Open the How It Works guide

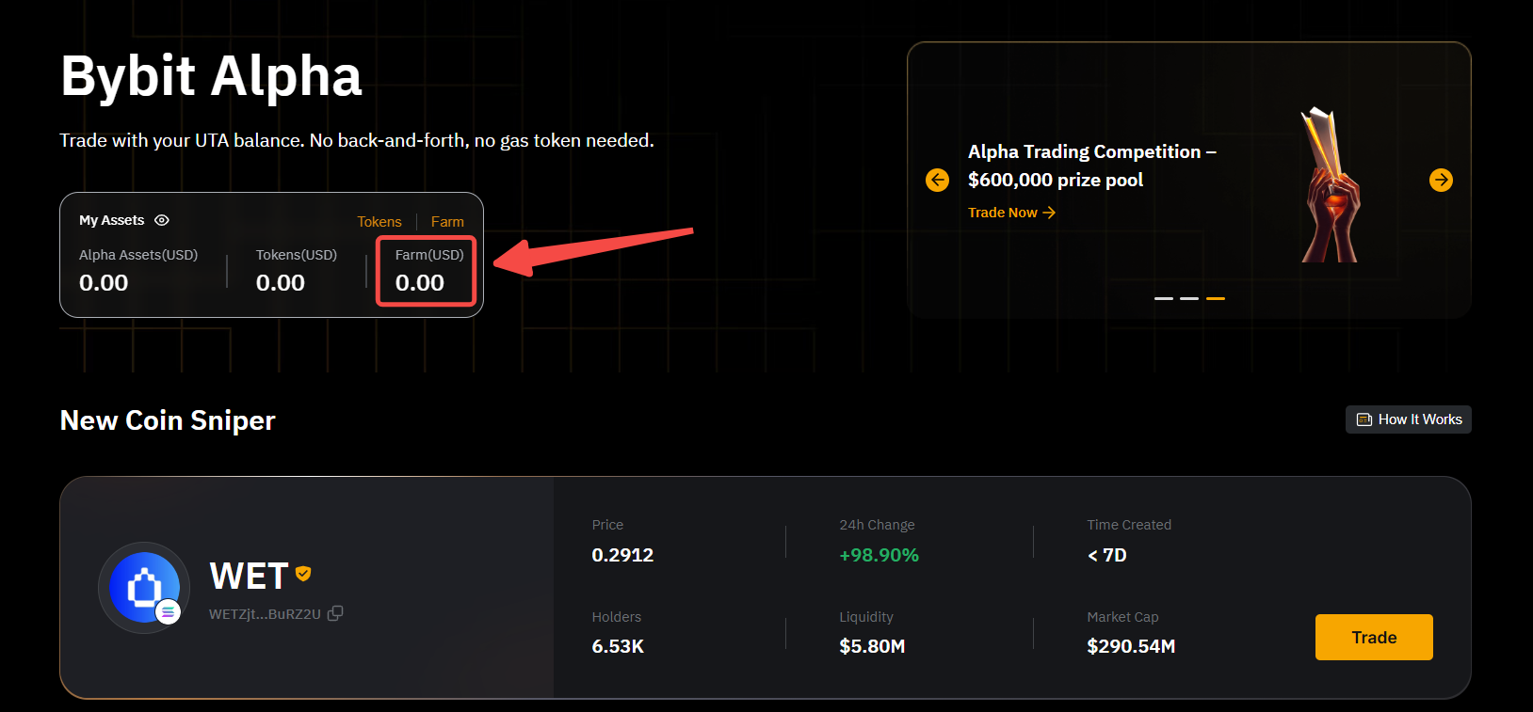click(x=1409, y=419)
